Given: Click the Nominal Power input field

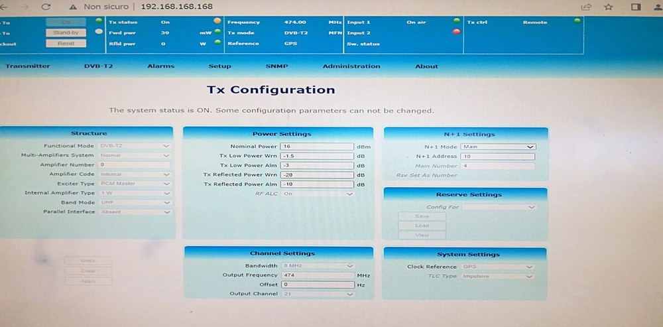Looking at the screenshot, I should point(317,147).
